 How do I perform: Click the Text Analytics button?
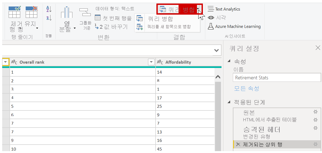(224, 9)
